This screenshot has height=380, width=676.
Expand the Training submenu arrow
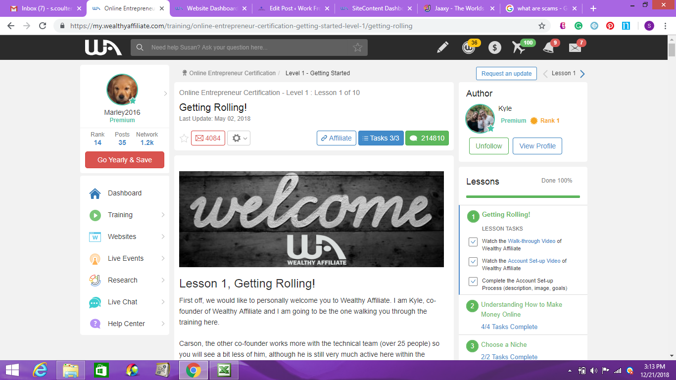tap(163, 215)
